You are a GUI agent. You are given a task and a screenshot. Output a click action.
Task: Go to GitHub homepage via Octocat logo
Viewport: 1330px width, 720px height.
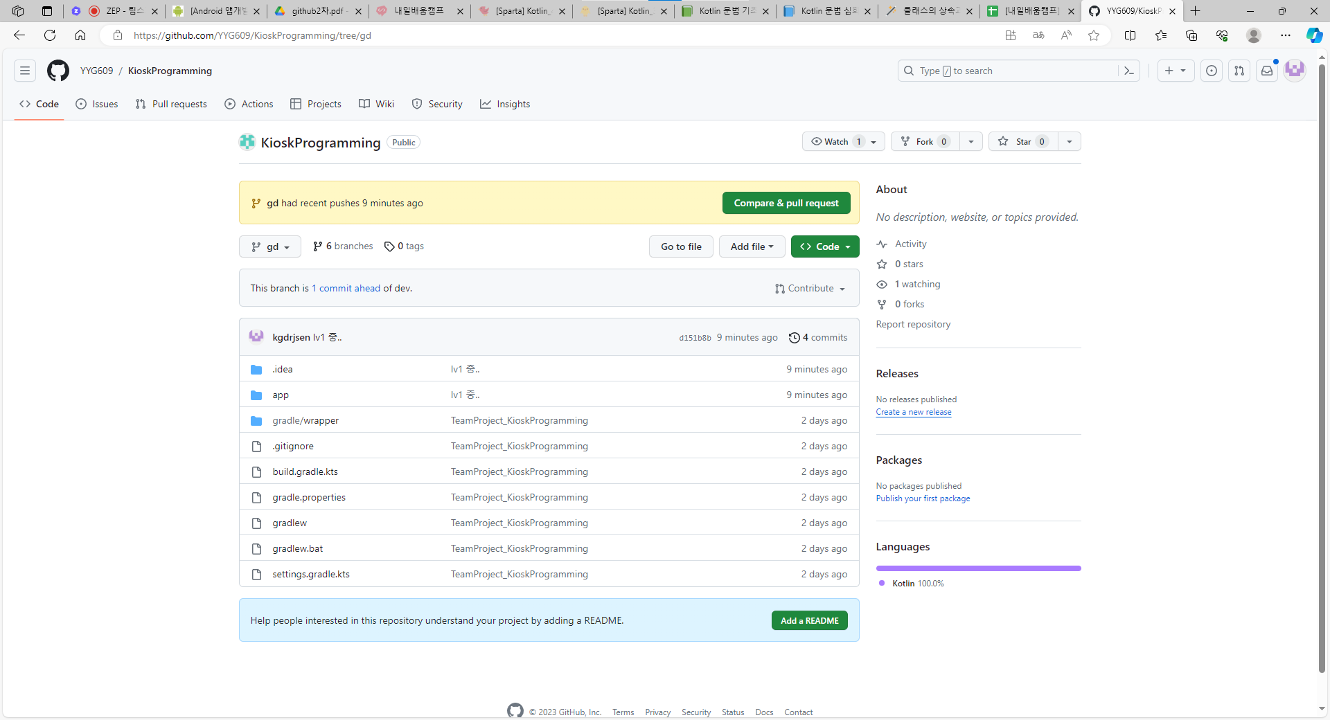click(58, 71)
